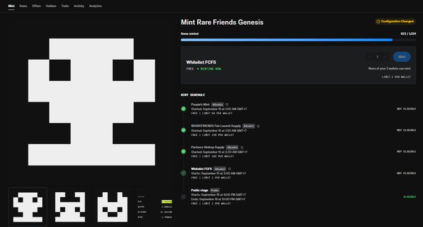The image size is (423, 227).
Task: Click the green MINTING NOW status
Action: [209, 69]
